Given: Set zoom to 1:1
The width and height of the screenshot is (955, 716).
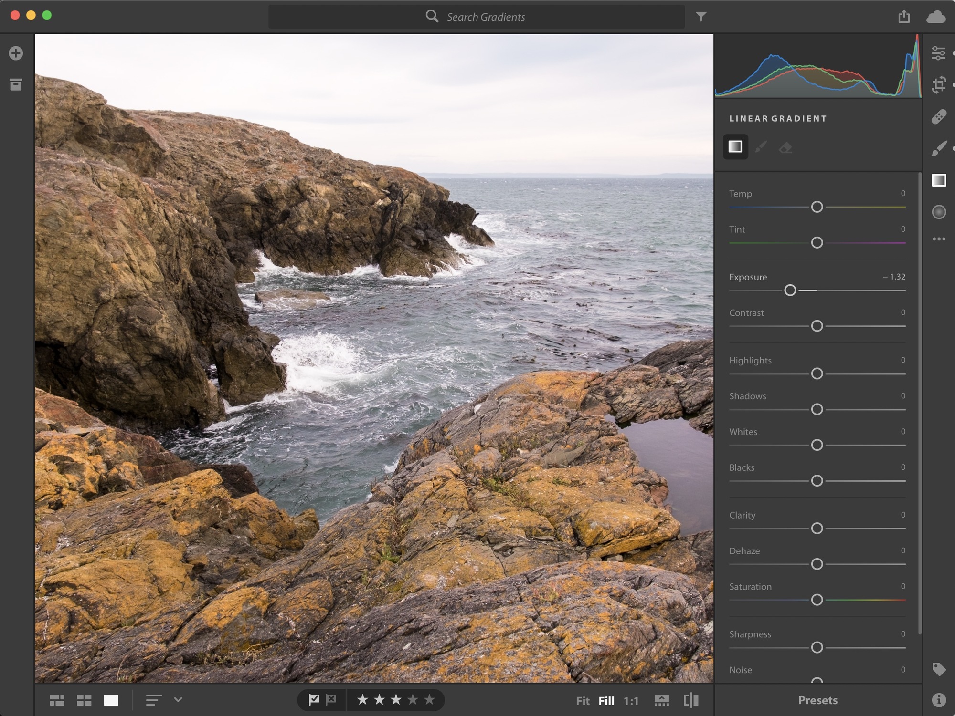Looking at the screenshot, I should click(x=631, y=700).
